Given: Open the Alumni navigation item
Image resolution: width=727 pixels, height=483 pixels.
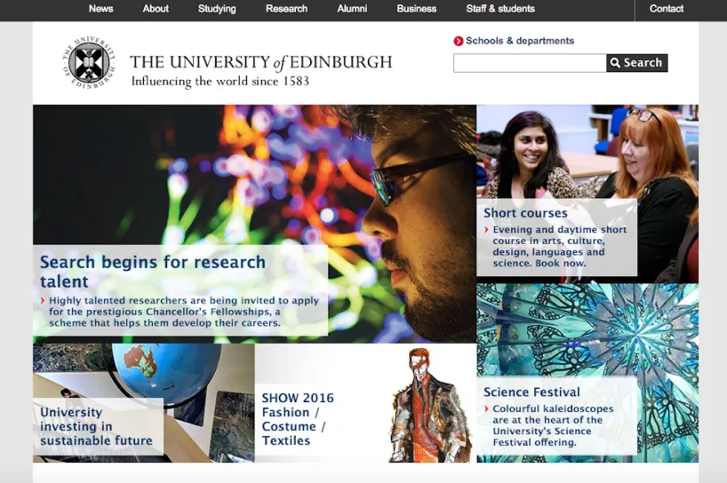Looking at the screenshot, I should (352, 9).
